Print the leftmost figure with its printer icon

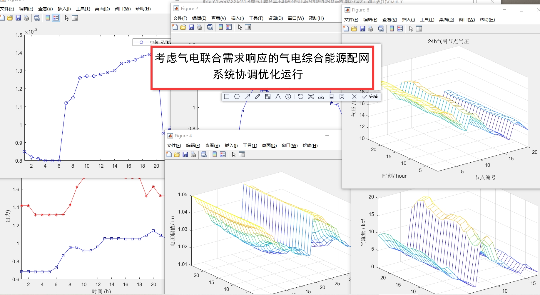[x=26, y=18]
